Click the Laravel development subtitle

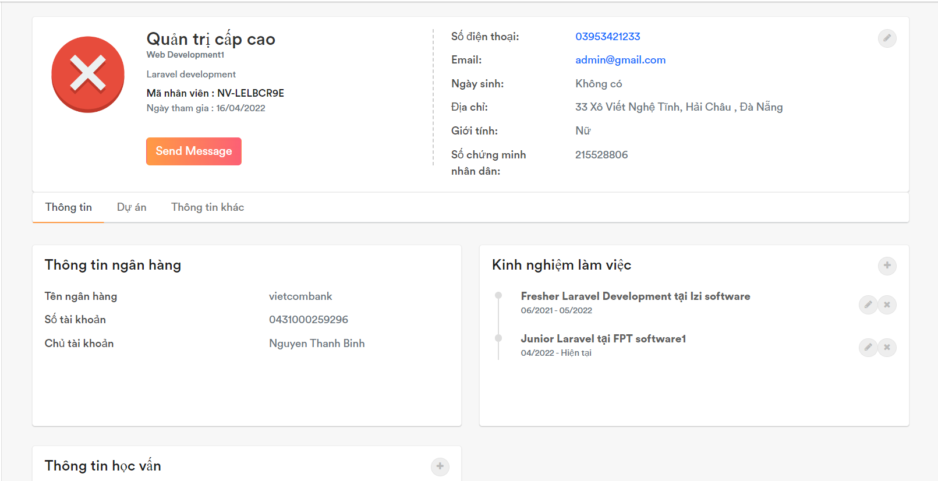point(191,75)
